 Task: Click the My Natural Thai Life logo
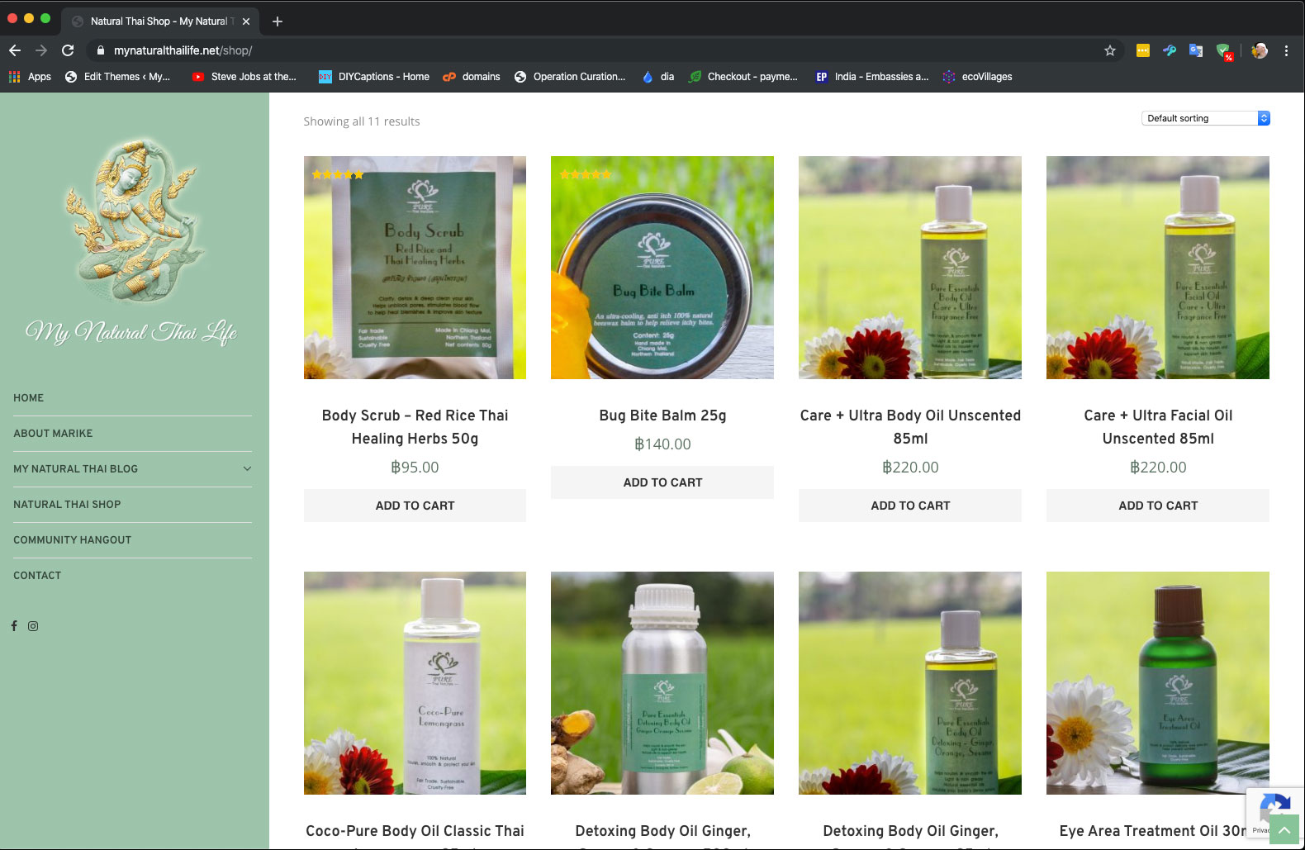coord(132,240)
